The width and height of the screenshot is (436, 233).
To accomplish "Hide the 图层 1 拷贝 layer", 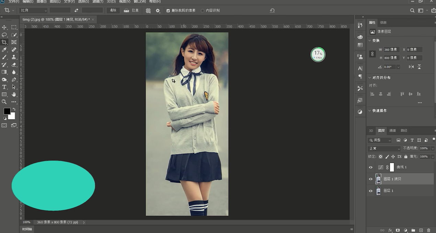I will pyautogui.click(x=370, y=179).
